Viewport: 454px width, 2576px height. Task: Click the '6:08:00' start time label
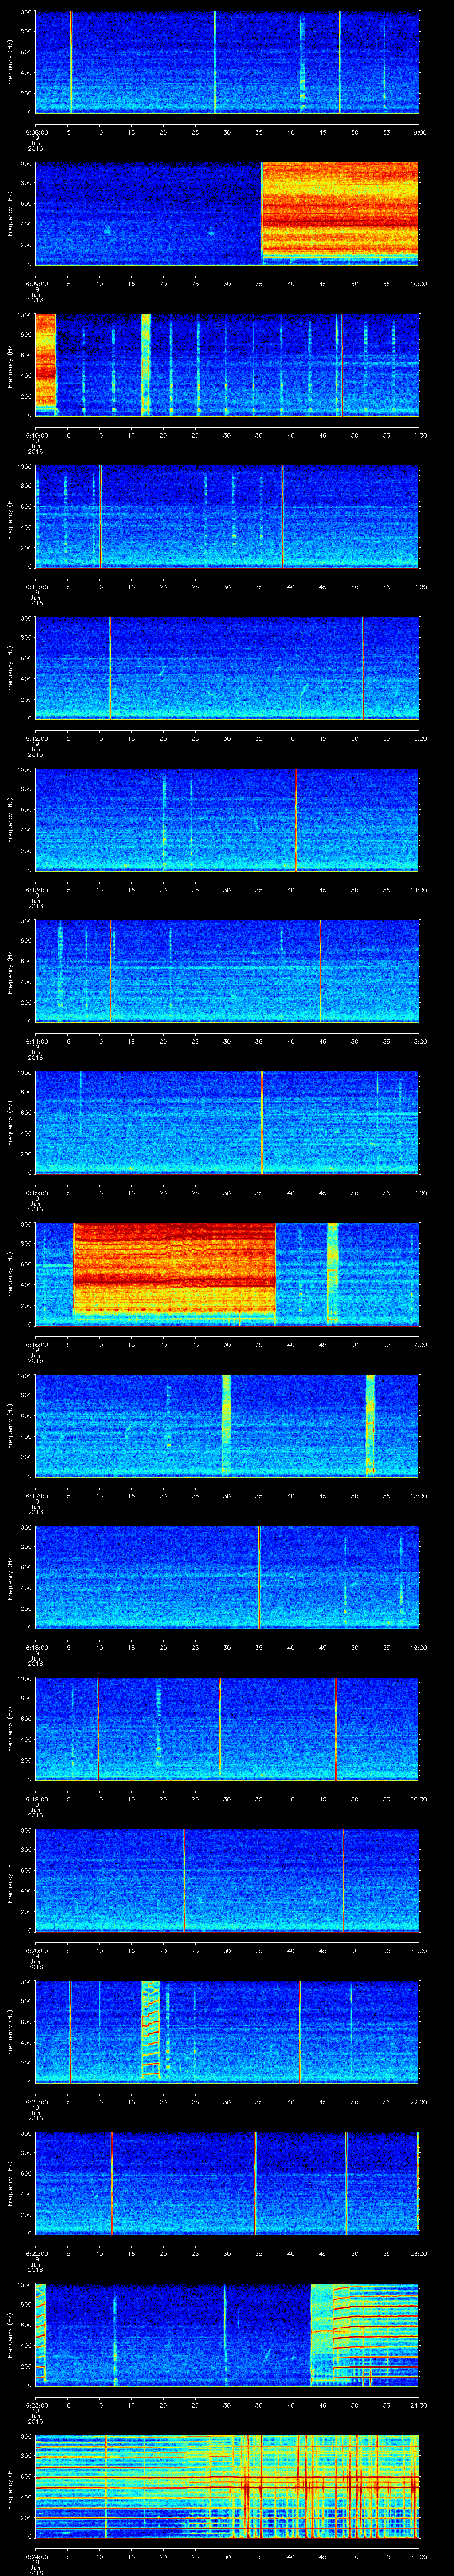(x=36, y=132)
